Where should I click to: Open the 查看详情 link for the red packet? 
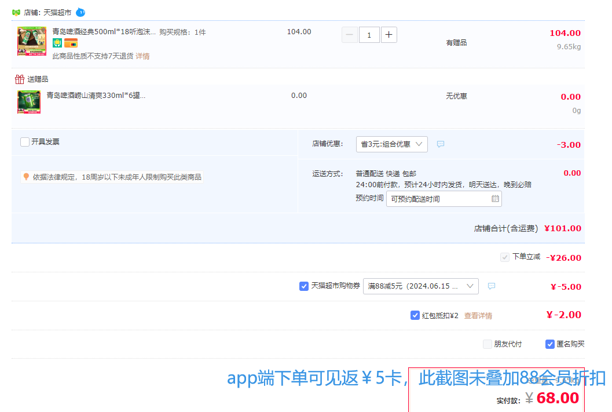pos(478,316)
